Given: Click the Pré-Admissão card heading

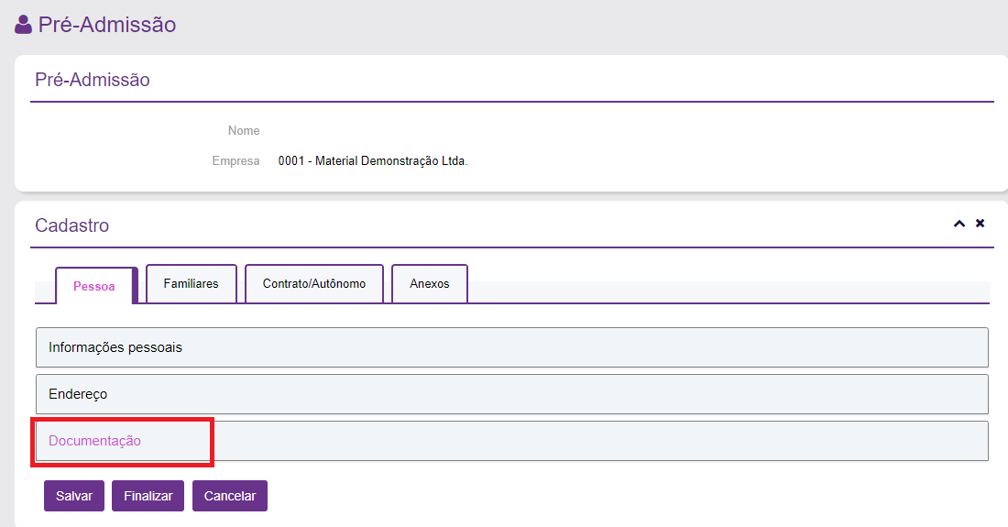Looking at the screenshot, I should pyautogui.click(x=92, y=80).
